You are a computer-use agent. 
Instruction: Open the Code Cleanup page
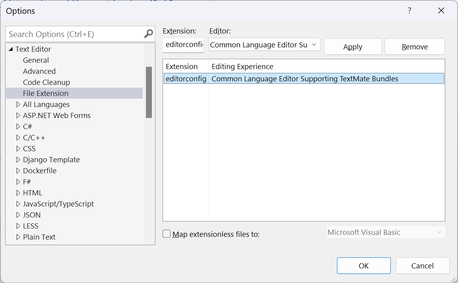point(46,82)
